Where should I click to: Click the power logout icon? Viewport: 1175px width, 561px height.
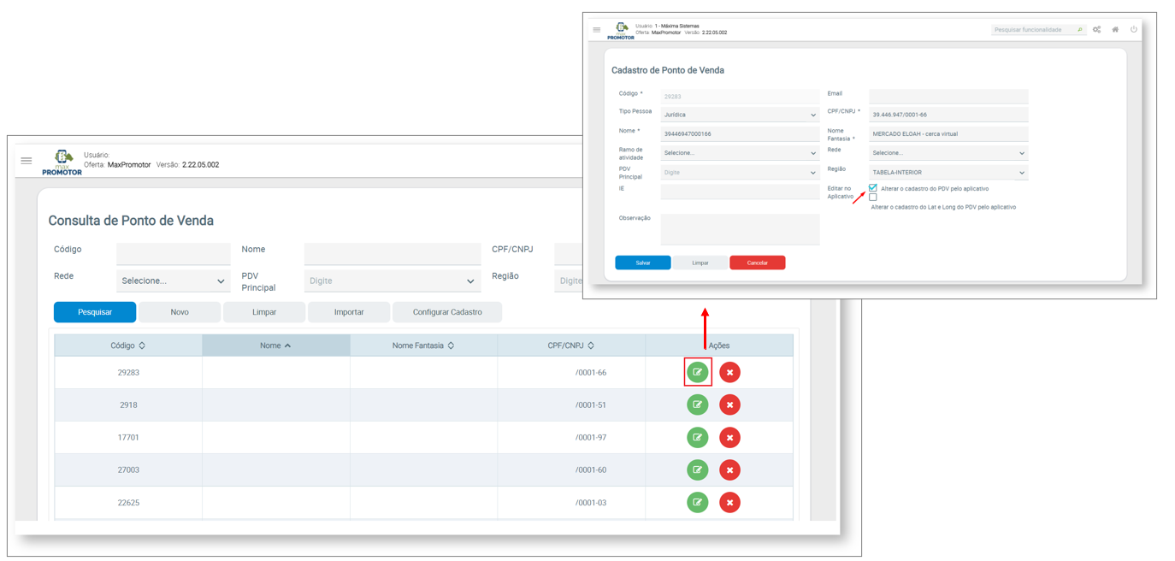(x=1134, y=30)
